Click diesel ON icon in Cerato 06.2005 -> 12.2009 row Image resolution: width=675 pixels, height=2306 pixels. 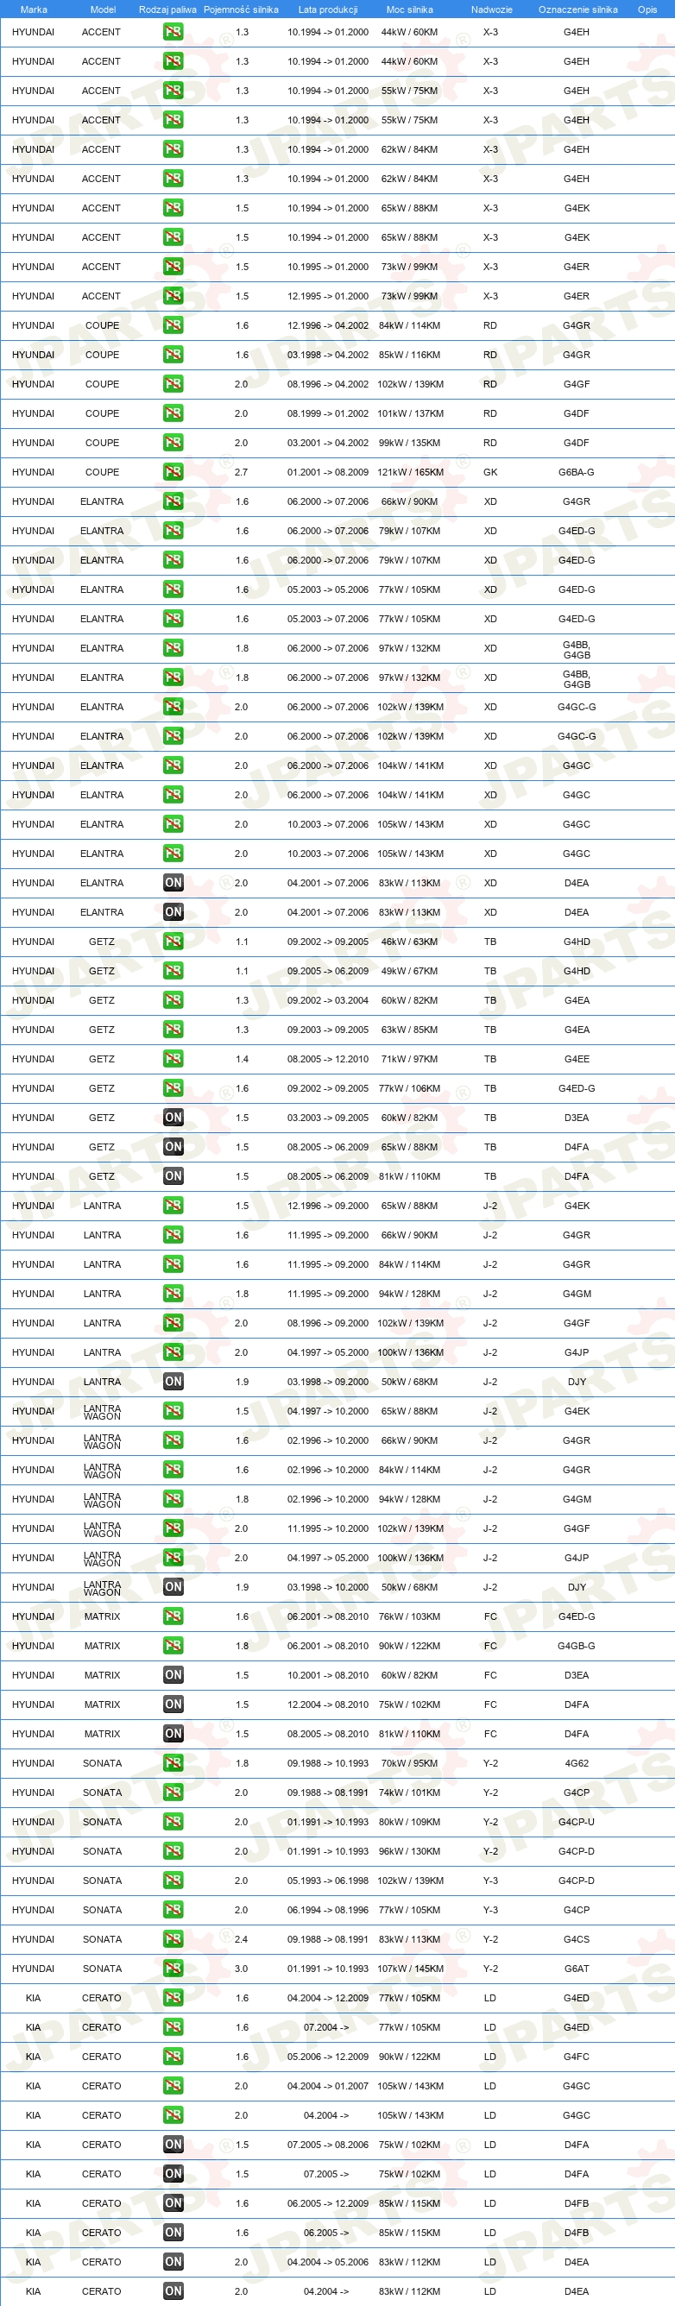click(173, 2203)
